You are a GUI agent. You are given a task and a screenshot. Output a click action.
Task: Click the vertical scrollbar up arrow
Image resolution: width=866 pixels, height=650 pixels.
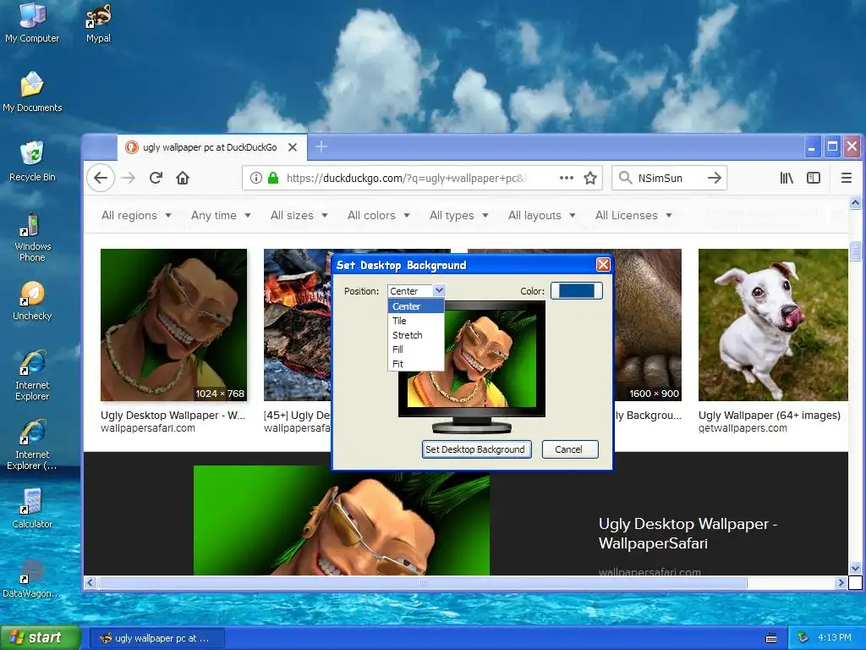[855, 203]
